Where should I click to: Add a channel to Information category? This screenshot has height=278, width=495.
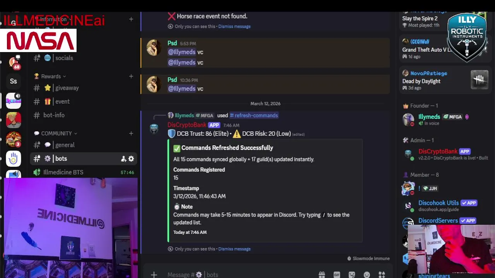[x=131, y=19]
